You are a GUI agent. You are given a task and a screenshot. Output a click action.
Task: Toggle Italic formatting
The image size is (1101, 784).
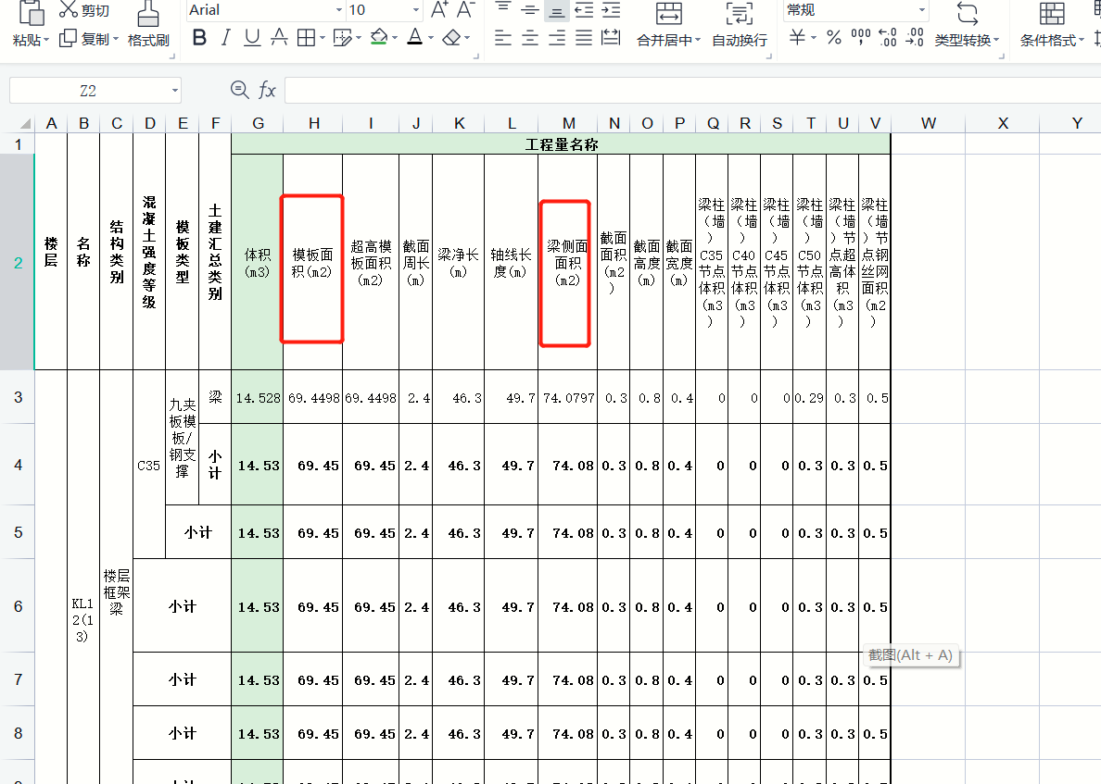(225, 38)
